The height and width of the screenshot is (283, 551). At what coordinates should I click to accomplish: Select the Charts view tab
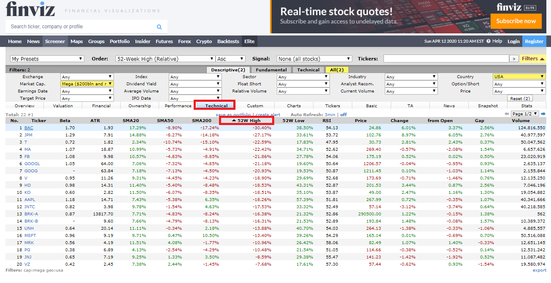[294, 106]
